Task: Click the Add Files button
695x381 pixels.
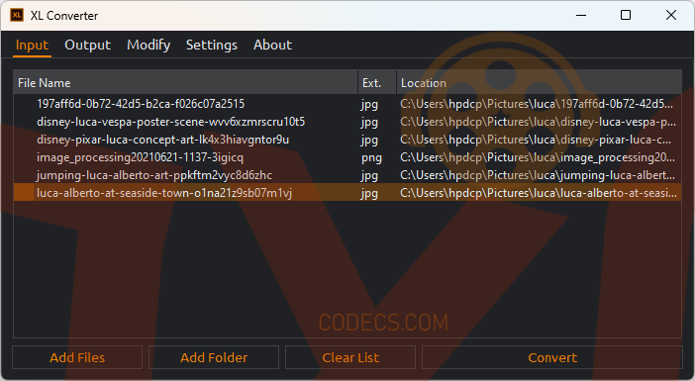Action: (x=77, y=357)
